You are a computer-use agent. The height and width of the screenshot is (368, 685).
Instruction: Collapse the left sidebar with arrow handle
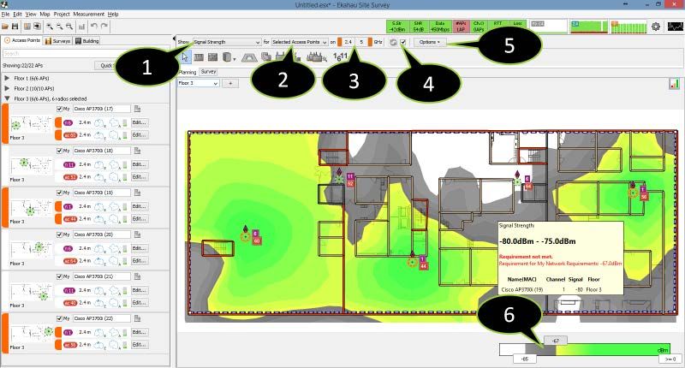(x=174, y=39)
